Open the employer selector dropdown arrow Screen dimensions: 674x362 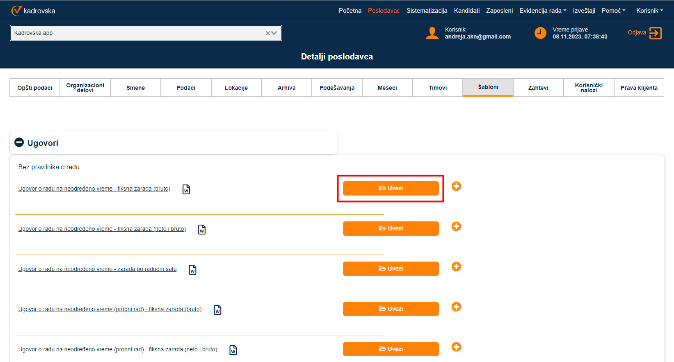point(274,33)
